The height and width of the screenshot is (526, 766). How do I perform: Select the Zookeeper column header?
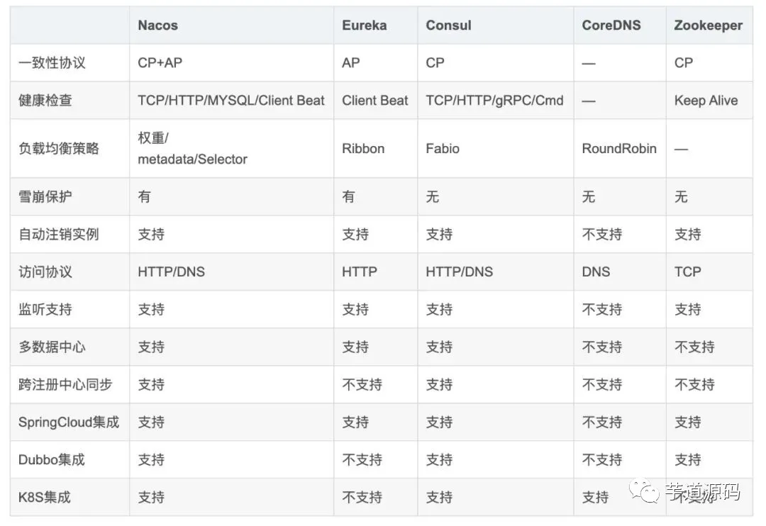[x=708, y=26]
